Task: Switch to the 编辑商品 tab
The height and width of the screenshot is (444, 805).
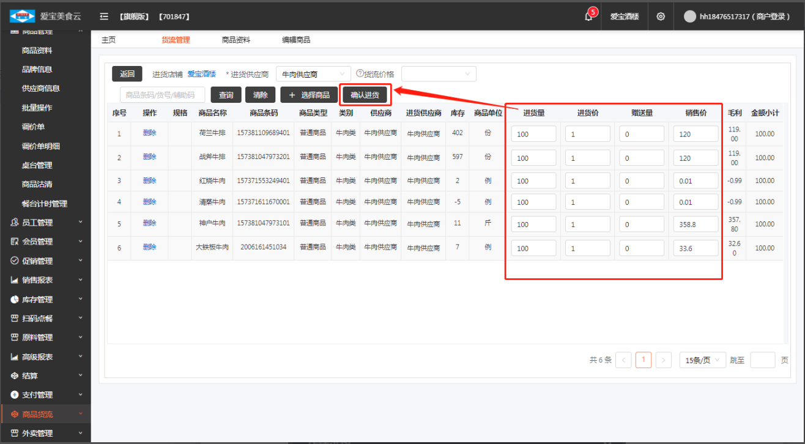Action: pyautogui.click(x=296, y=40)
